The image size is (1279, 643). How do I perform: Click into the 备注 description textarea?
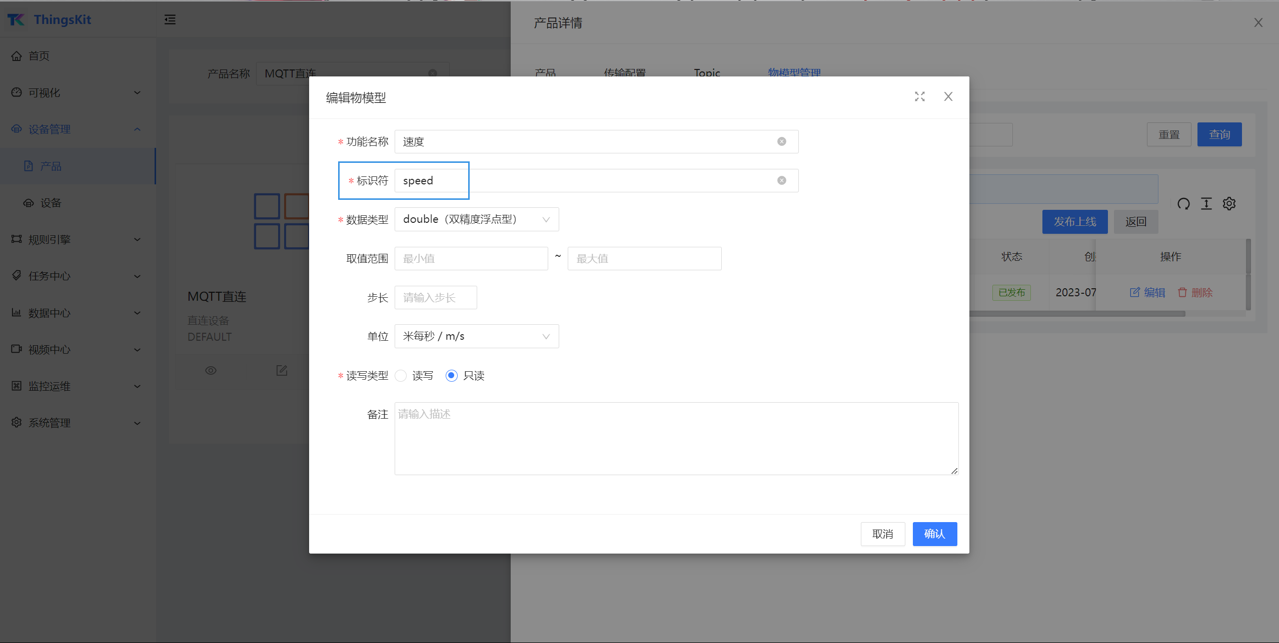point(676,438)
